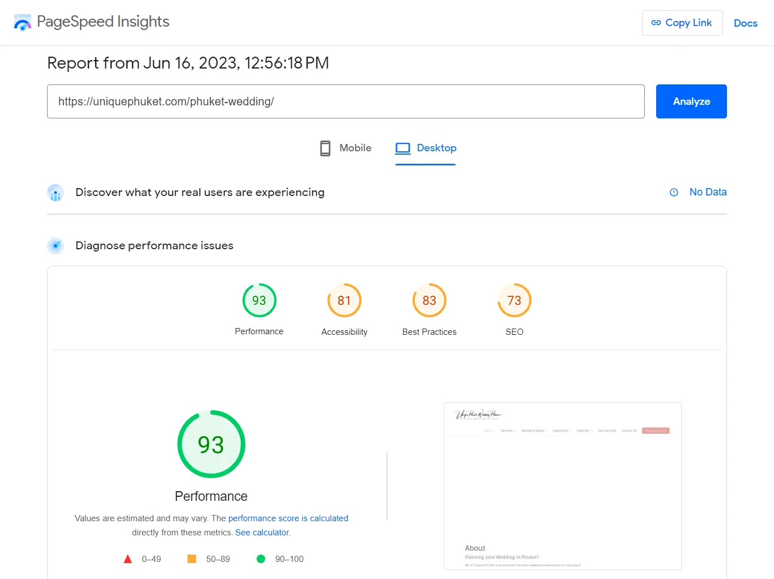Click the large Performance 93 gauge
774x579 pixels.
click(x=211, y=444)
